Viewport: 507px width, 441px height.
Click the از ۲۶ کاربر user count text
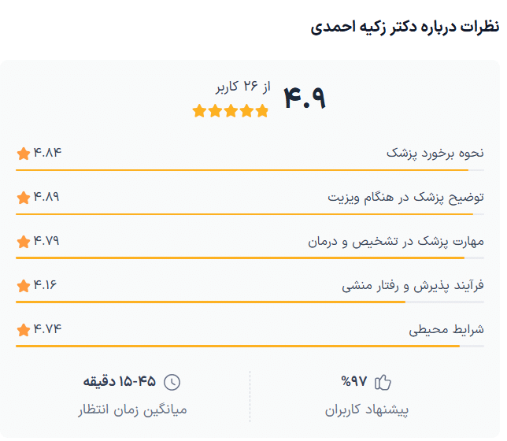(242, 87)
